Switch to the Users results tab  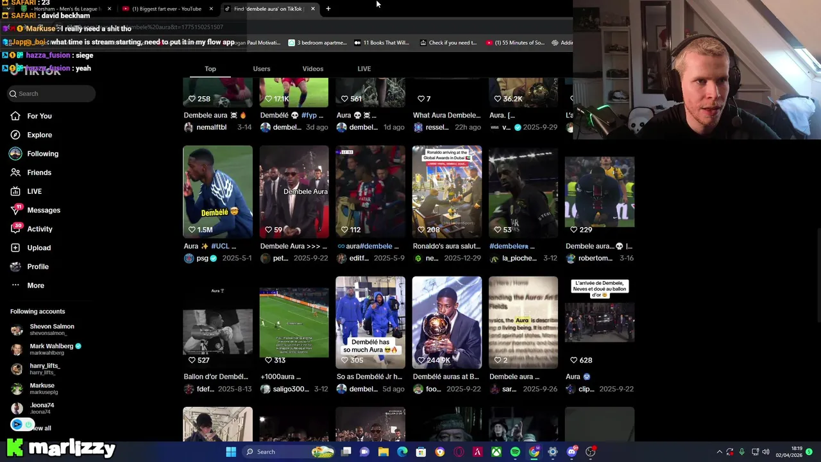tap(262, 69)
